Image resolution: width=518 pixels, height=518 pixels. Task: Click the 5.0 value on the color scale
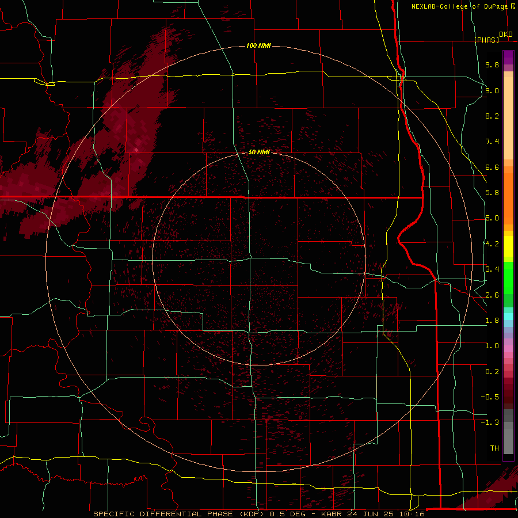(x=492, y=218)
